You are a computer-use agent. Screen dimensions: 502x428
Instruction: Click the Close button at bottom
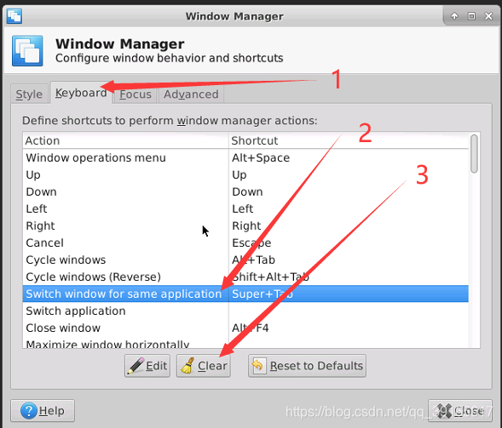tap(460, 411)
